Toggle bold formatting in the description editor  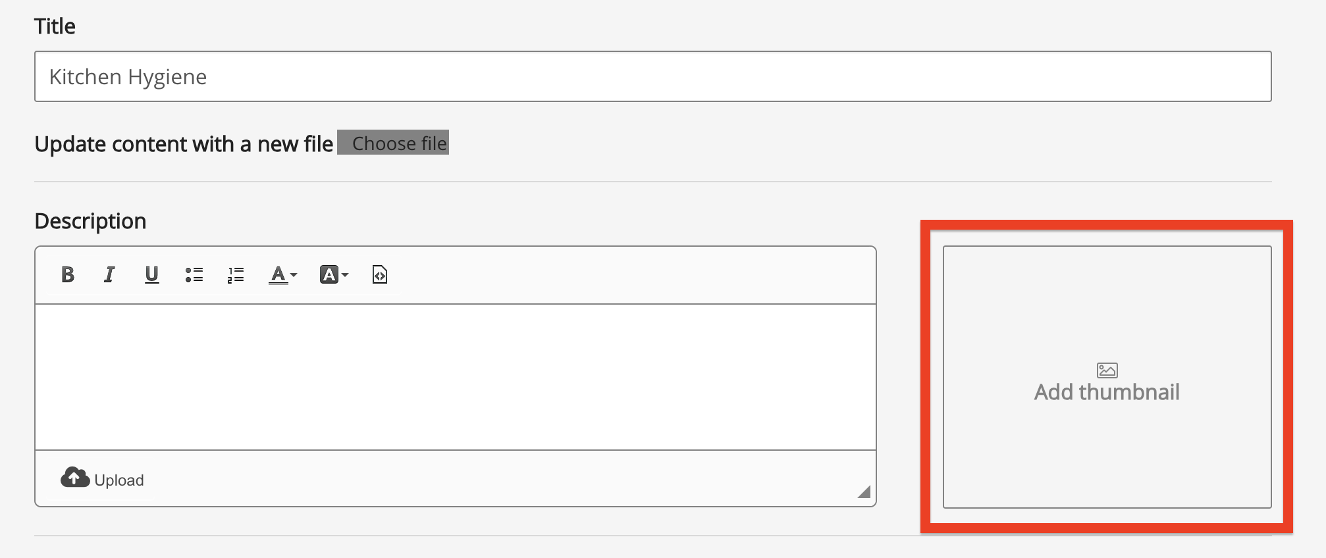coord(67,274)
